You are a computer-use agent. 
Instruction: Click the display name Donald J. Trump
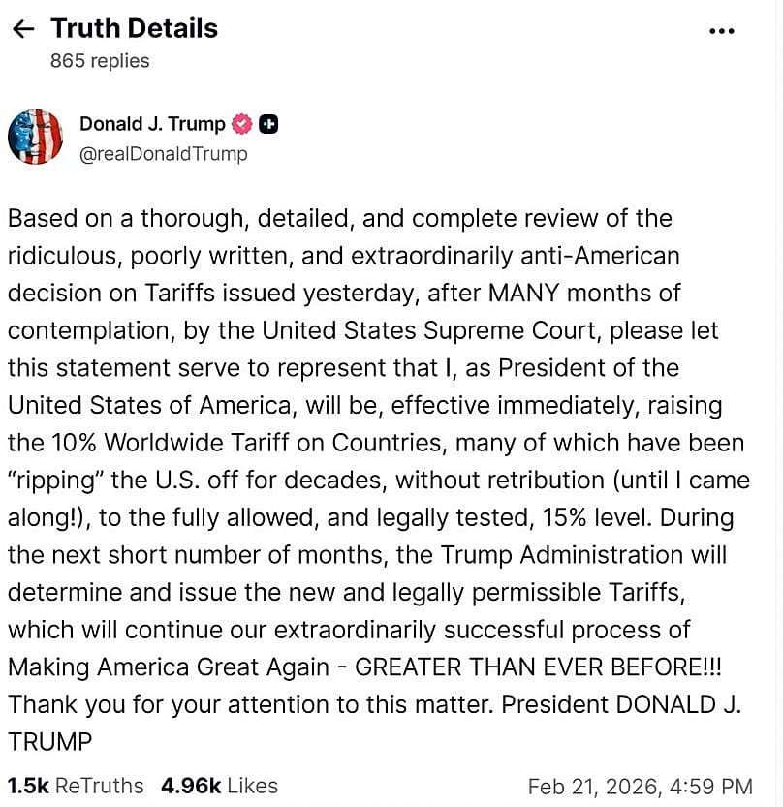[152, 124]
